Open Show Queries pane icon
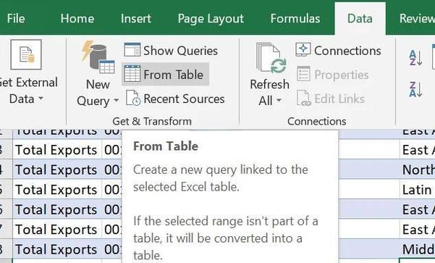 coord(132,50)
